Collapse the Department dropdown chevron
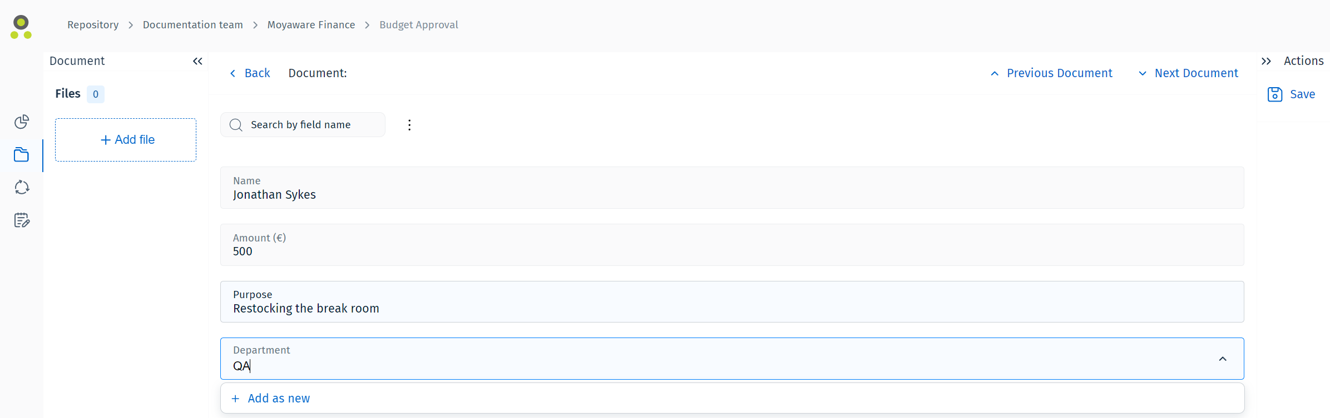The width and height of the screenshot is (1330, 418). click(1223, 359)
